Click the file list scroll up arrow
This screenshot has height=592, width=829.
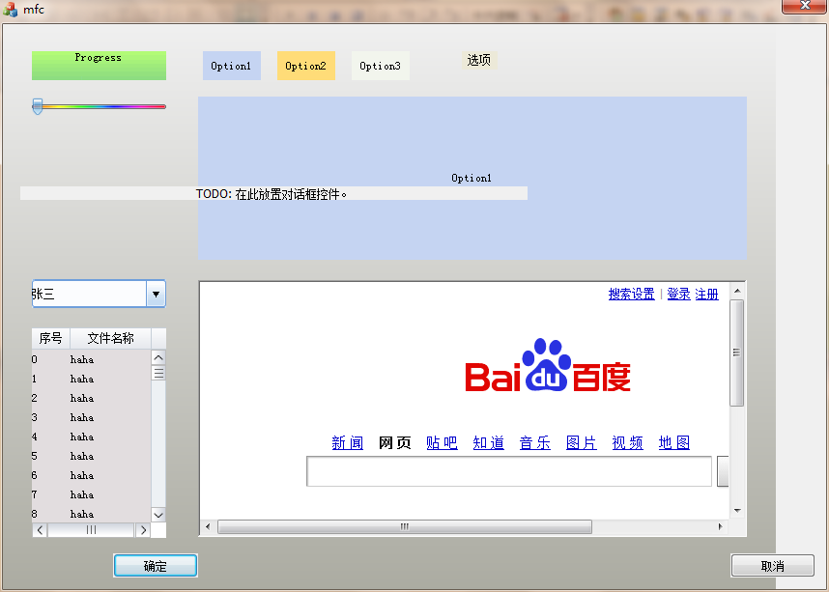pos(158,358)
